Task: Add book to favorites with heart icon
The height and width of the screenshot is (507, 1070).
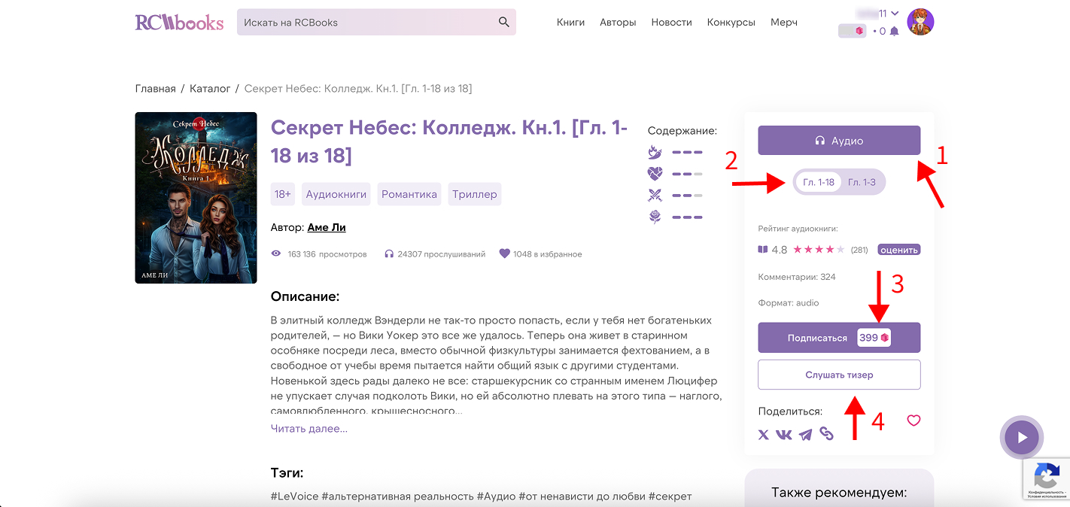Action: coord(913,420)
